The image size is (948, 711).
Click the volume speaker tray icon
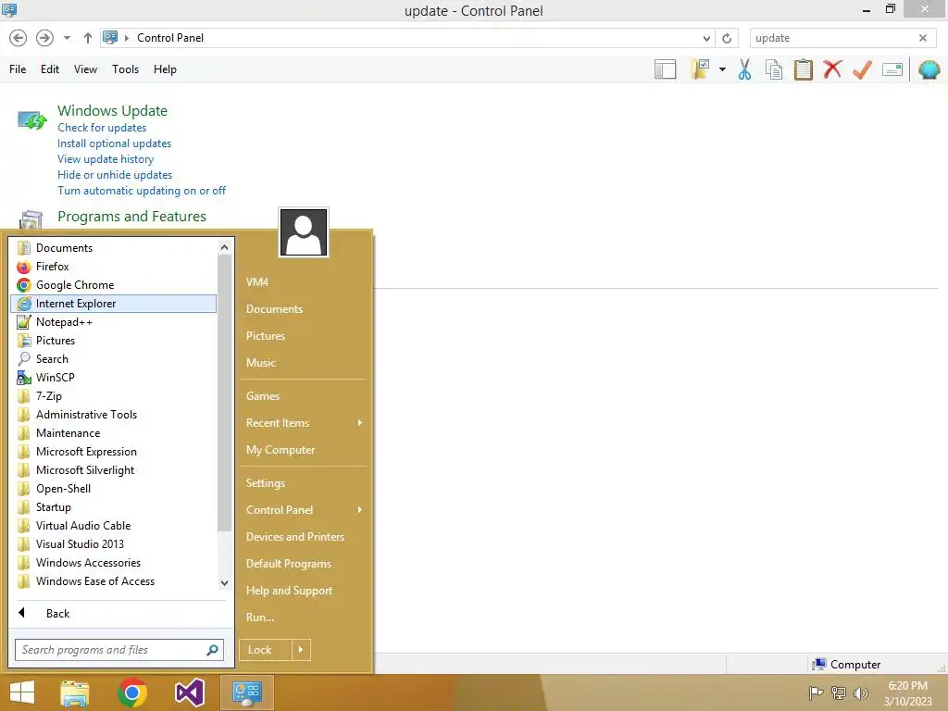(860, 692)
